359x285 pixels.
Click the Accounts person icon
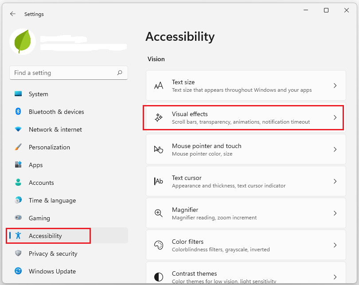pyautogui.click(x=18, y=182)
